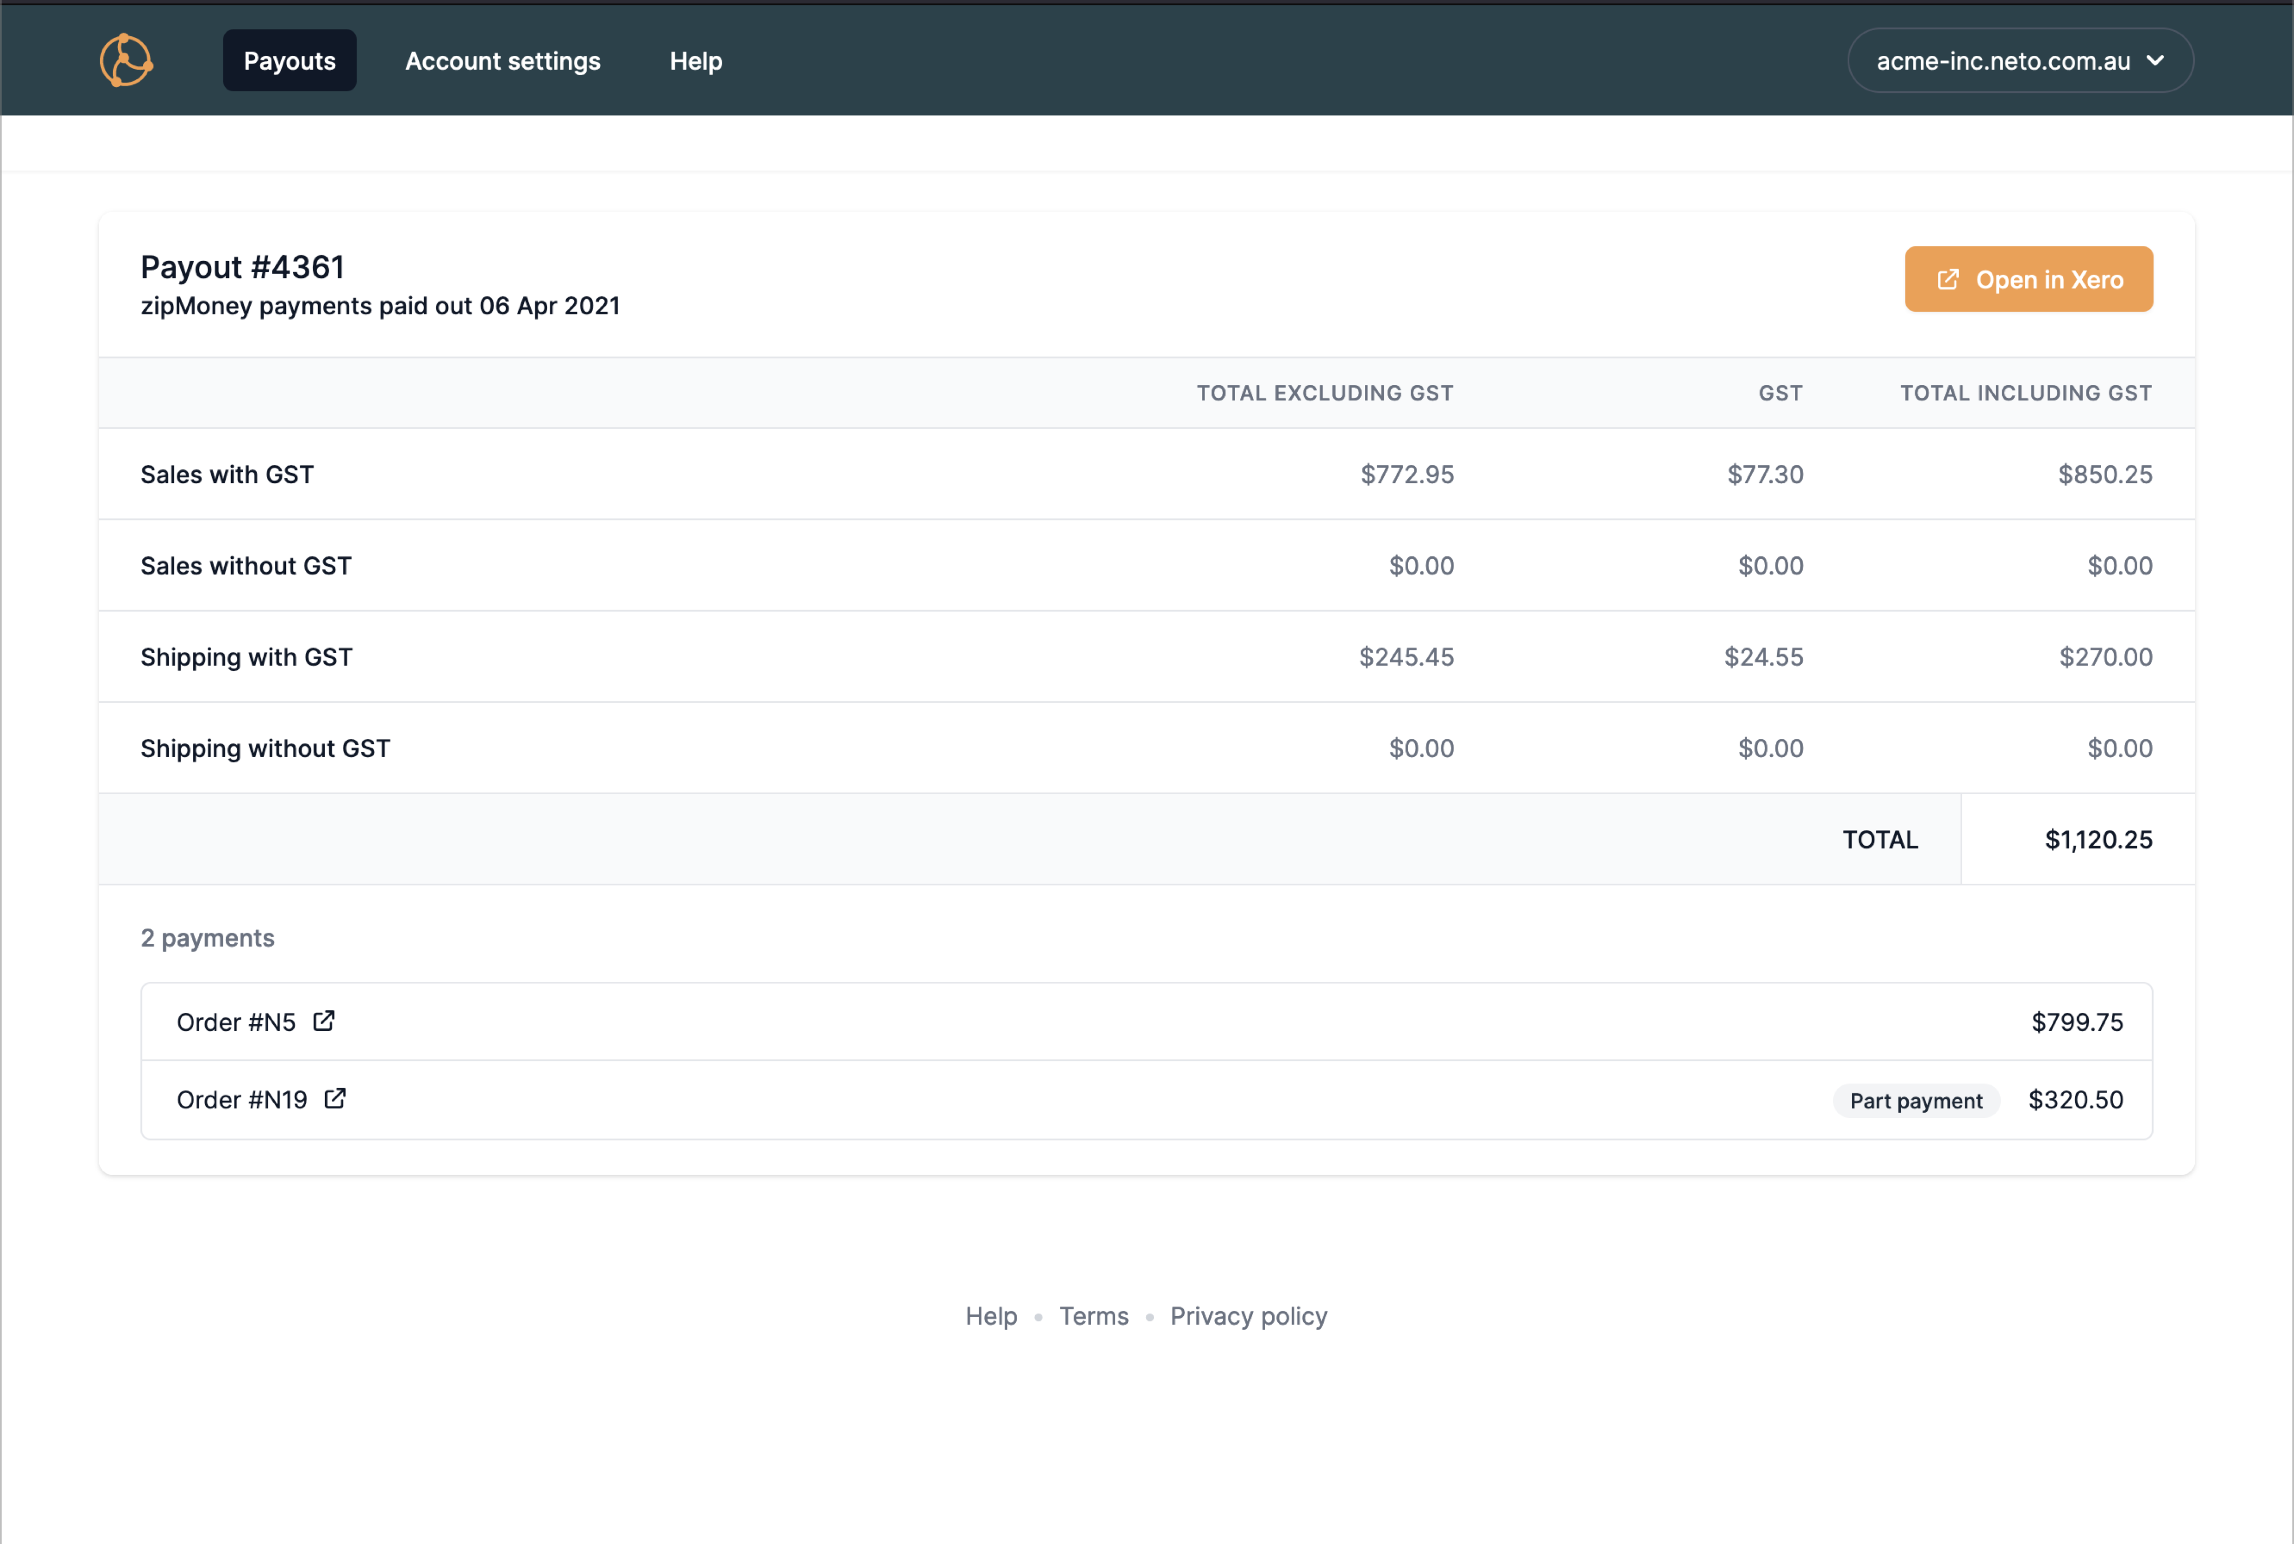Click the $270.00 shipping total
The image size is (2294, 1544).
pyautogui.click(x=2106, y=657)
